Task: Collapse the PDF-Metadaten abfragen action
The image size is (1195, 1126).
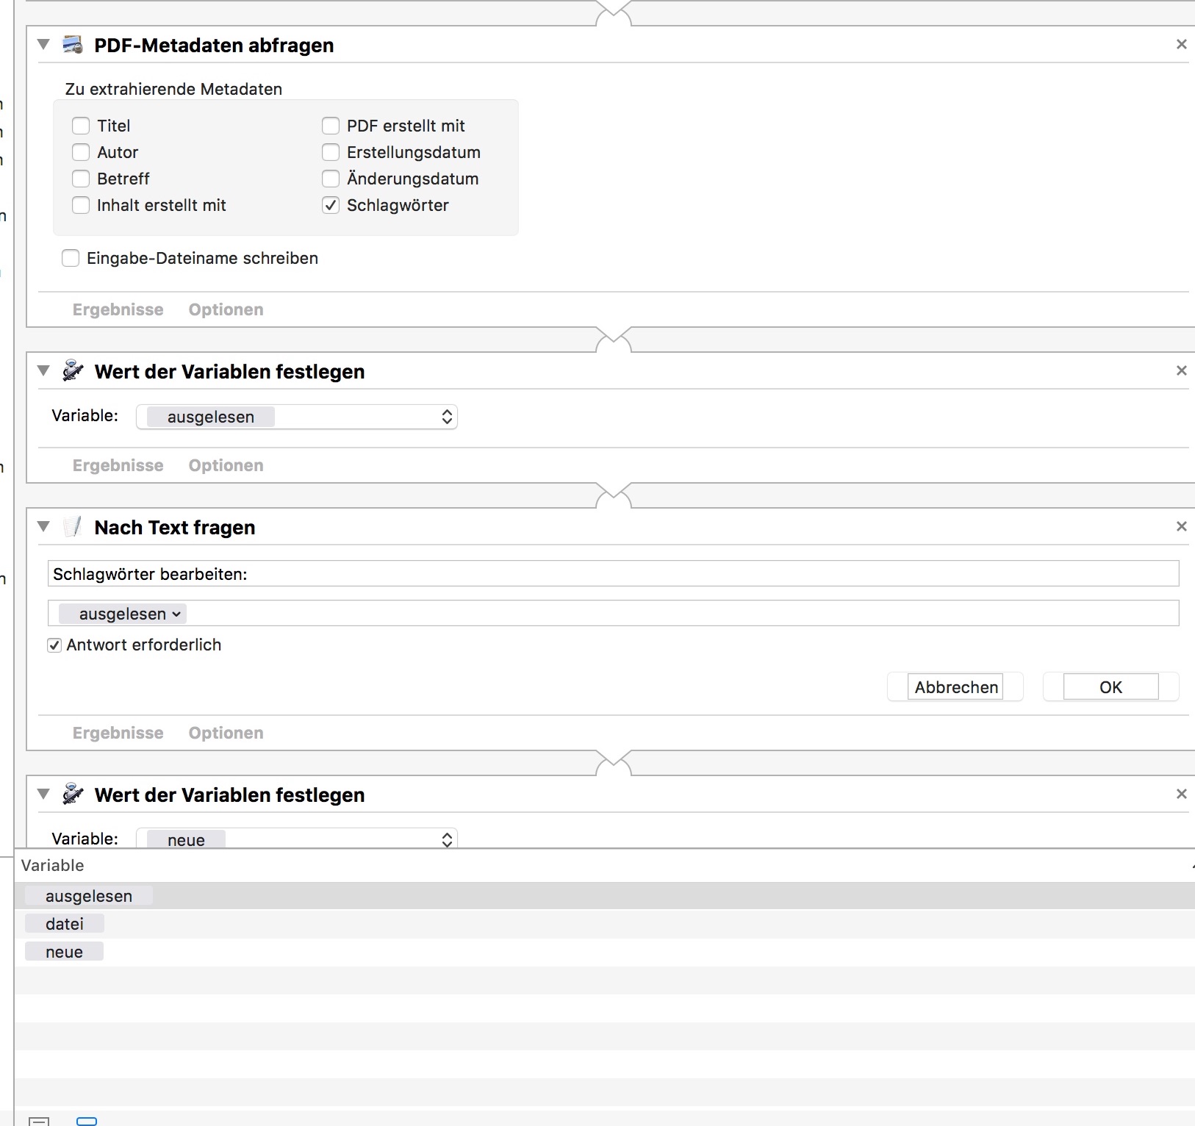Action: (x=44, y=45)
